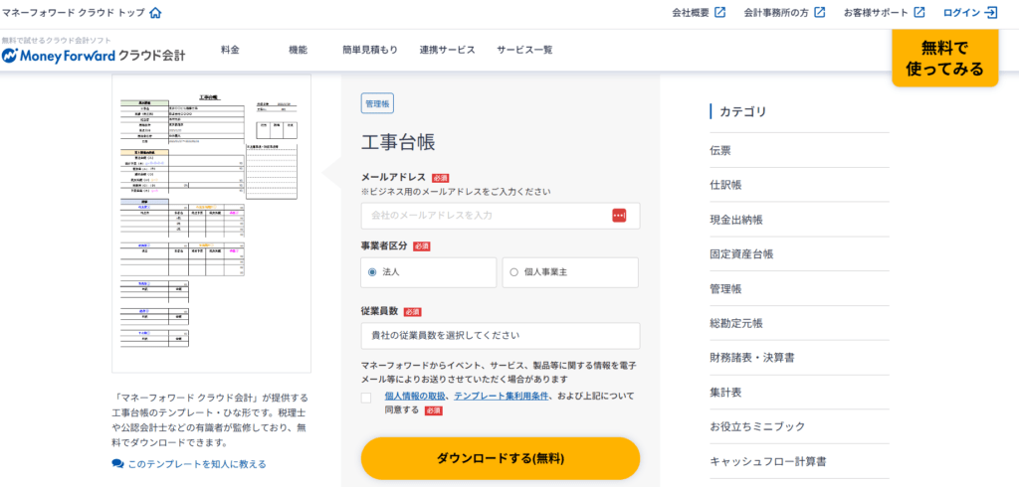Open 料金 in the navigation menu
Image resolution: width=1019 pixels, height=487 pixels.
[230, 50]
